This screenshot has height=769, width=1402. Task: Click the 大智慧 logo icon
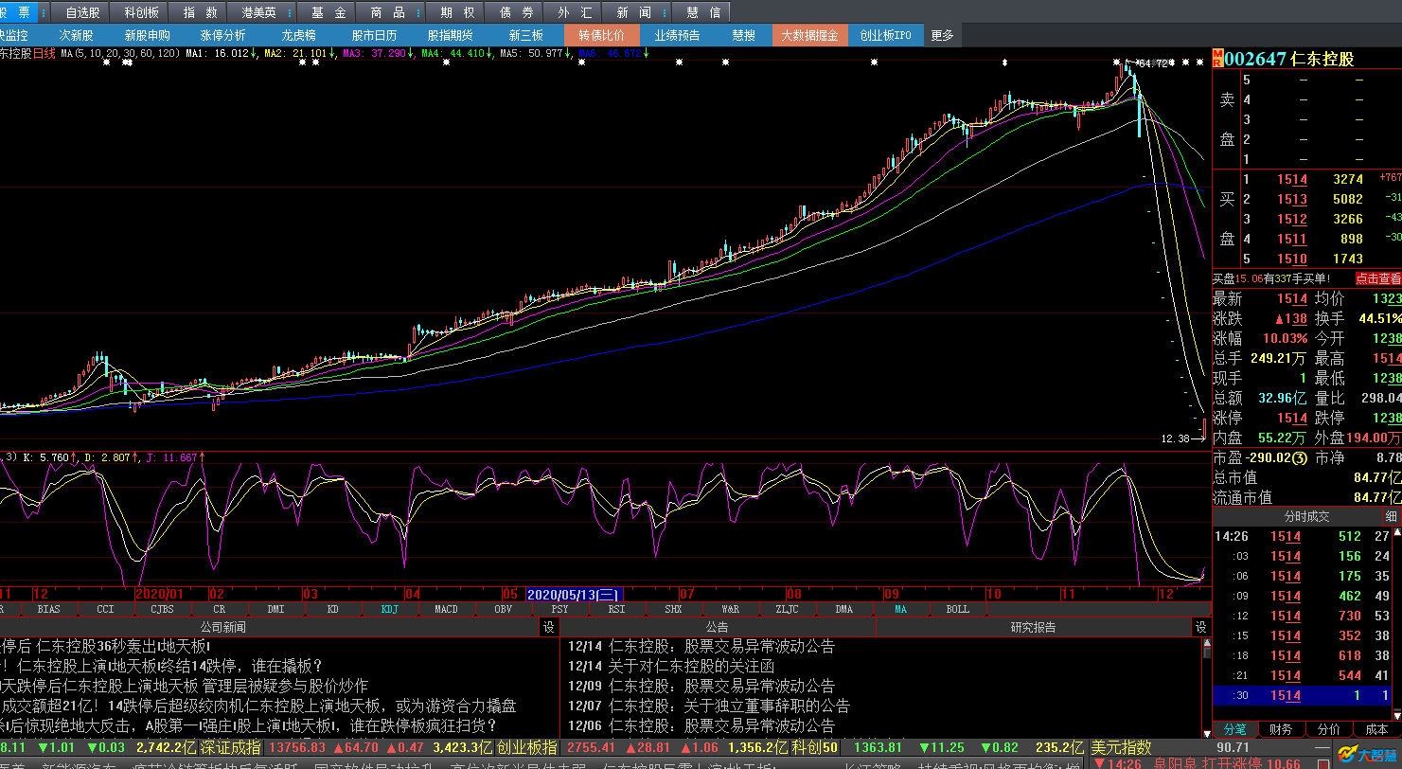(x=1367, y=756)
